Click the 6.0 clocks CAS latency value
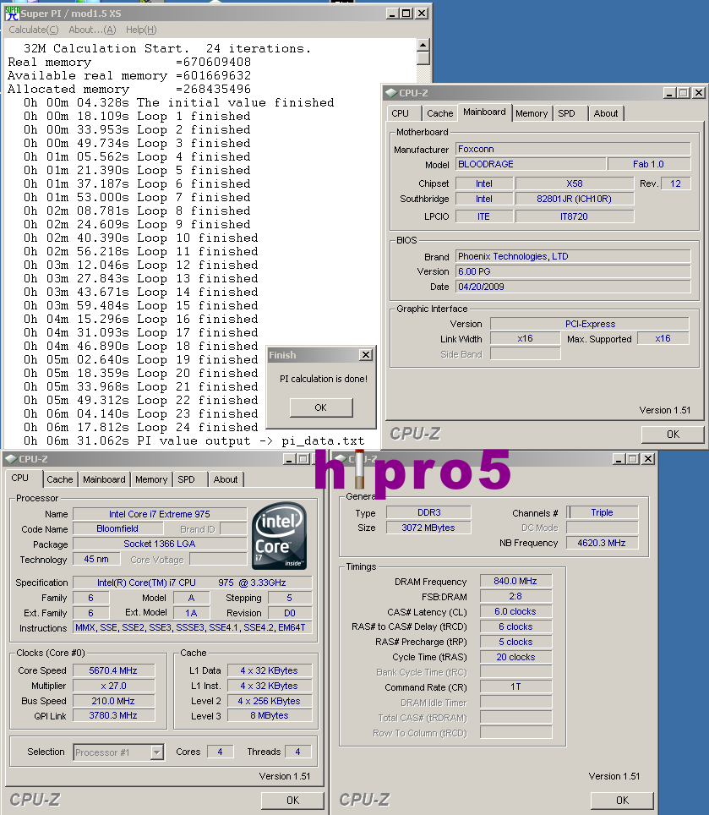 [x=515, y=611]
